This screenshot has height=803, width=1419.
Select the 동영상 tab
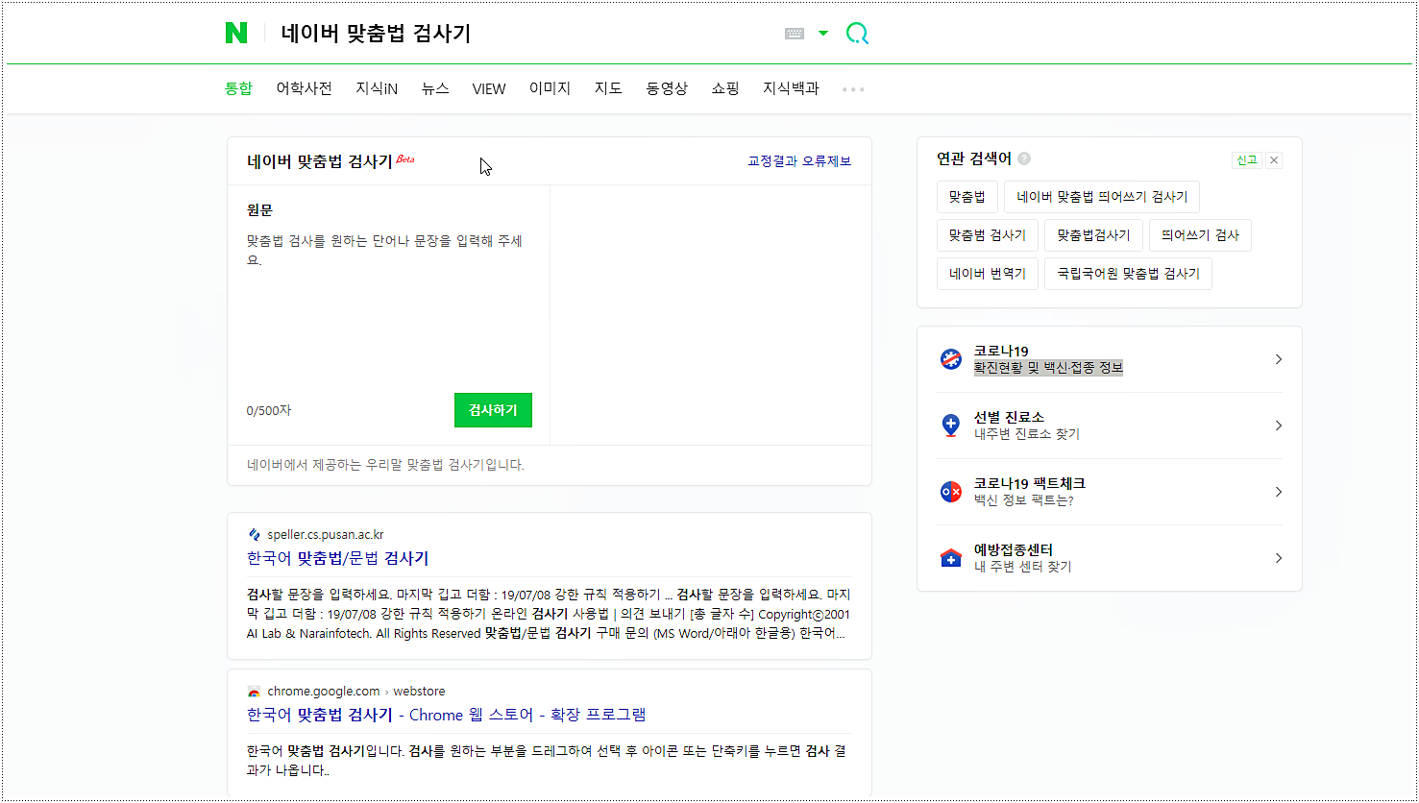pyautogui.click(x=667, y=88)
